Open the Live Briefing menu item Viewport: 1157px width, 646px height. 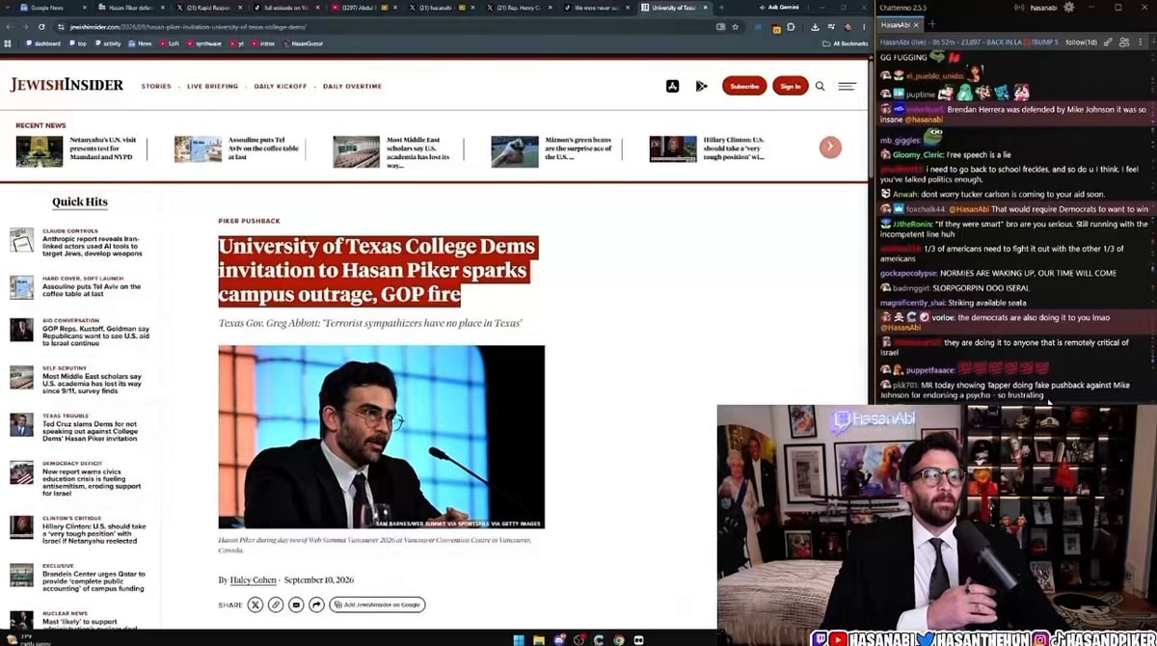[212, 86]
